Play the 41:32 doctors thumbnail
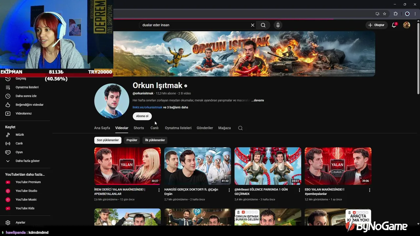This screenshot has height=236, width=420. tap(198, 166)
